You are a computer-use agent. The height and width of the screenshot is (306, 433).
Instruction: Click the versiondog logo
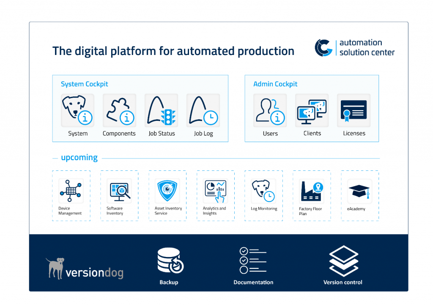pos(85,269)
